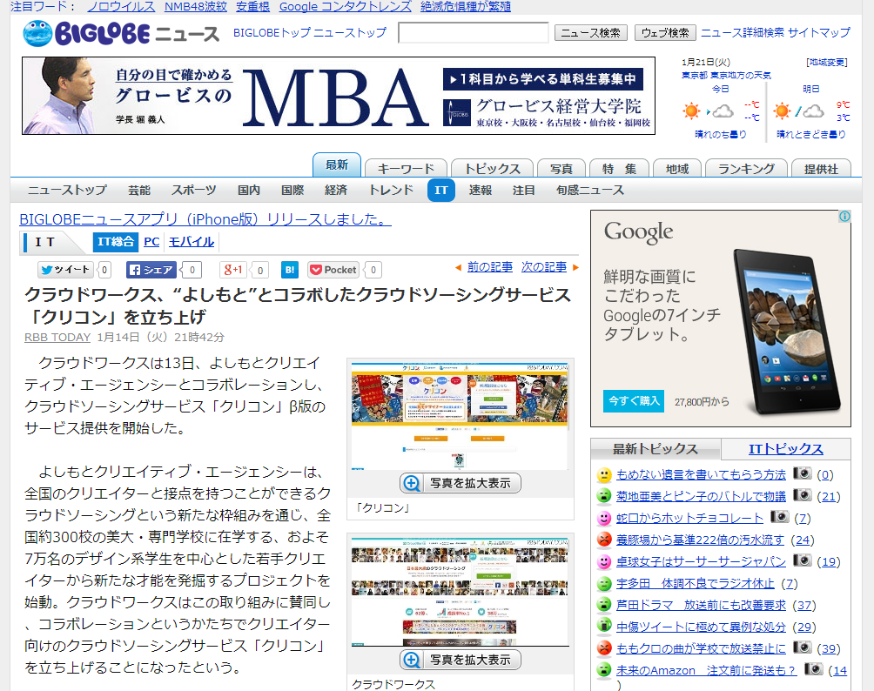Click the ニュース検索 button

[x=591, y=33]
